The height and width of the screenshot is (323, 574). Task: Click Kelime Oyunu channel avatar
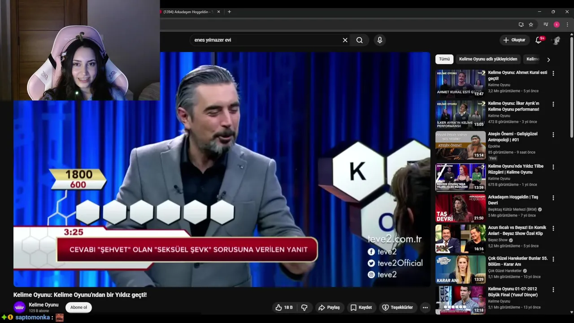point(19,307)
